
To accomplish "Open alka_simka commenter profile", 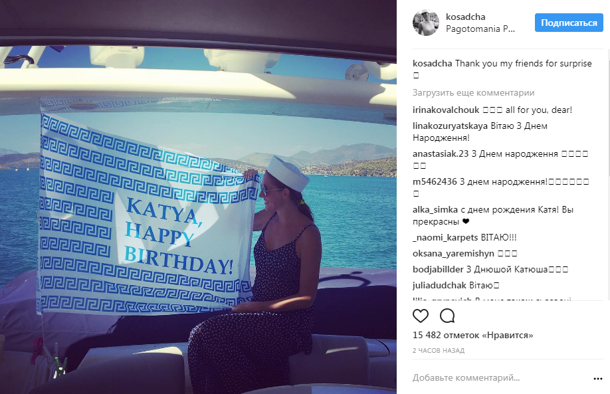I will pos(435,210).
